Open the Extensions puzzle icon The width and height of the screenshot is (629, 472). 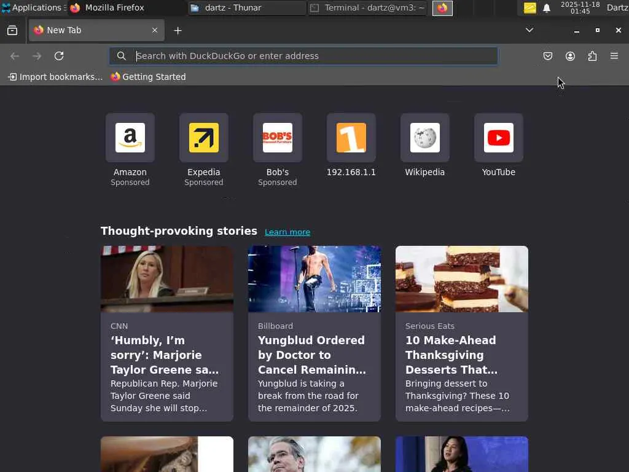pyautogui.click(x=592, y=56)
